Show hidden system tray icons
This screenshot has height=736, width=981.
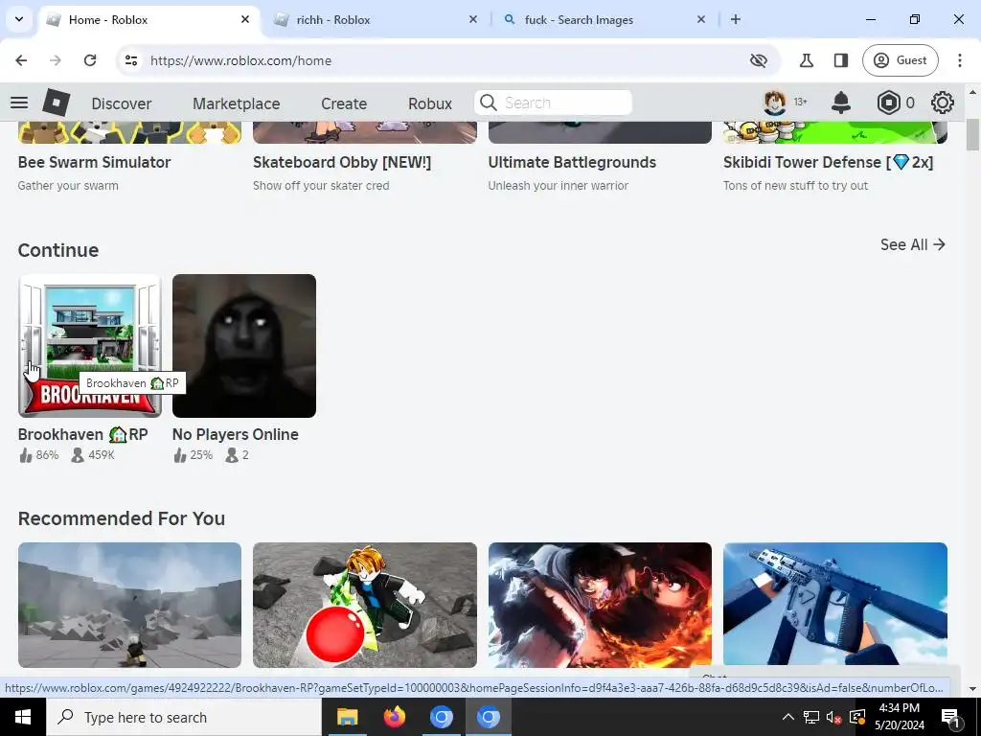(x=788, y=717)
